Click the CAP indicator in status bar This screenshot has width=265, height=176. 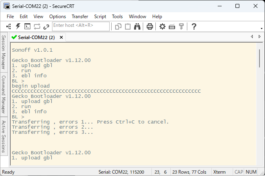click(239, 172)
